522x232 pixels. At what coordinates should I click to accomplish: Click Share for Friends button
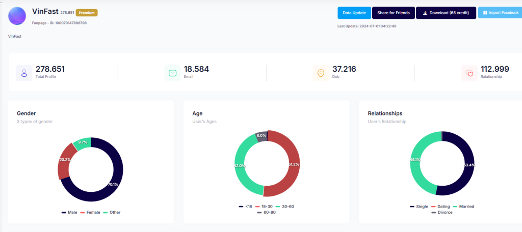coord(394,13)
